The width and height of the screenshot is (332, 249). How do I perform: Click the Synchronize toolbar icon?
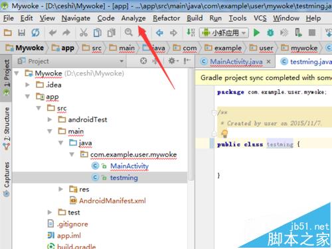pyautogui.click(x=35, y=33)
